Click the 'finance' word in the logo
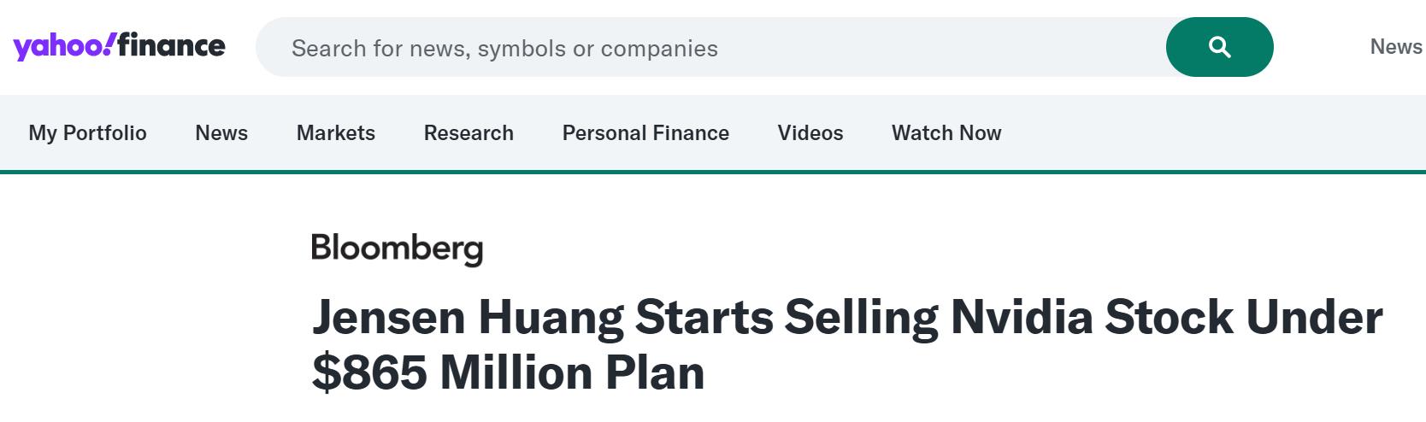Viewport: 1426px width, 422px height. click(172, 44)
